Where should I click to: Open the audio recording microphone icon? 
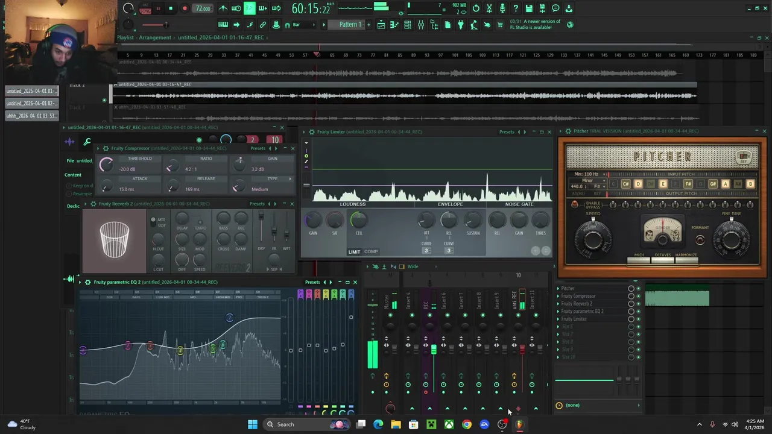pyautogui.click(x=502, y=8)
